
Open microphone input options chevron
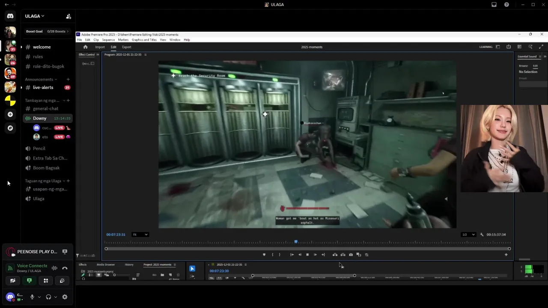[39, 297]
